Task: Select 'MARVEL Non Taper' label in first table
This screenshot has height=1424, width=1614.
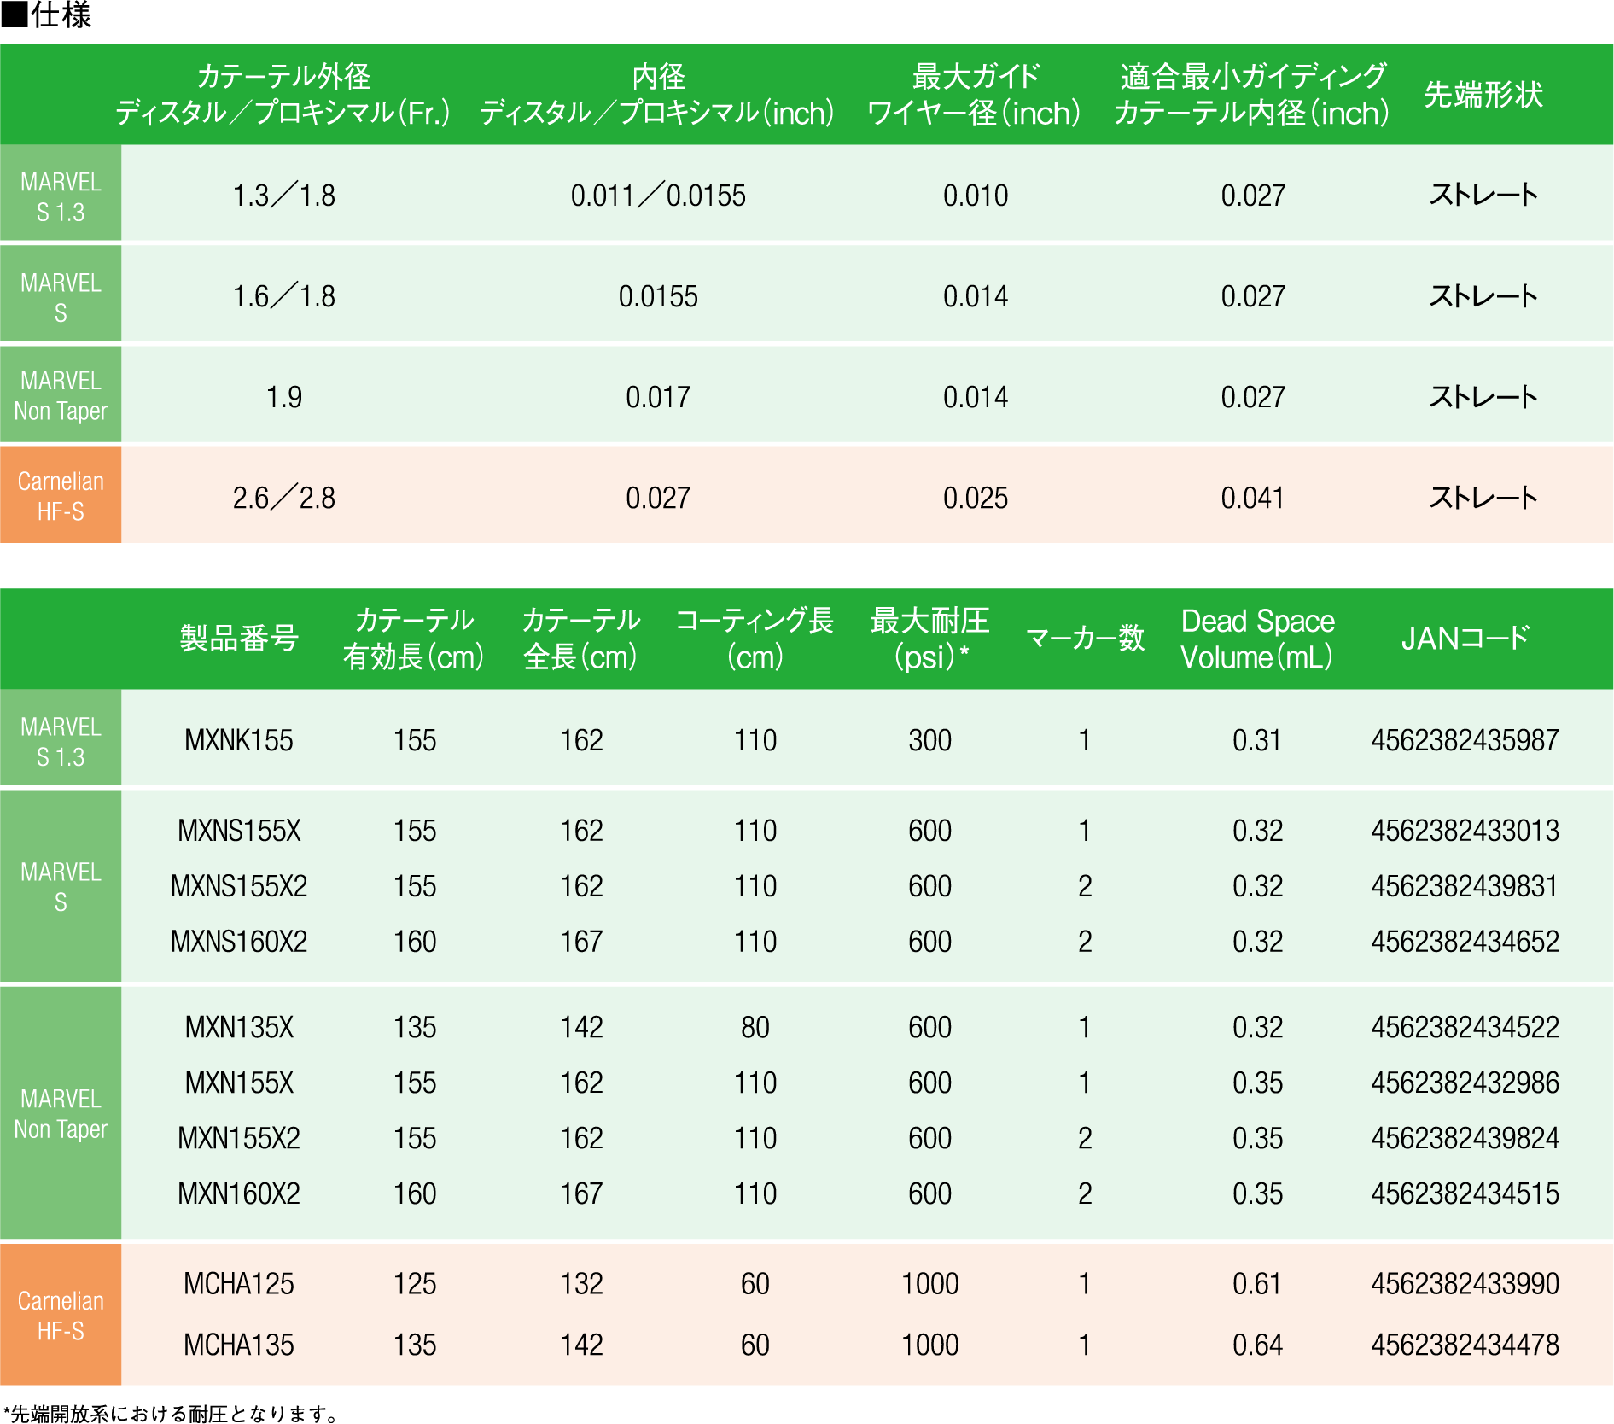Action: (61, 396)
